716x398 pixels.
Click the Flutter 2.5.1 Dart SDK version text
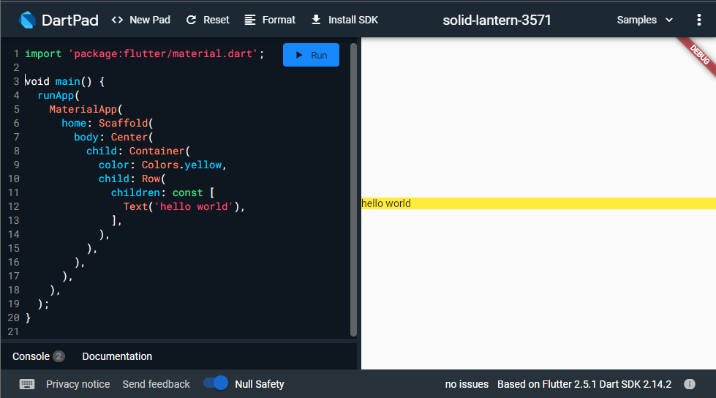[x=584, y=384]
